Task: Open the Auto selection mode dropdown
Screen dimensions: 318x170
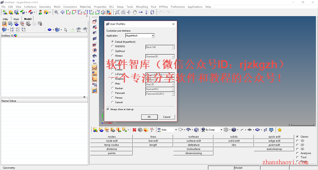Action: [x=176, y=130]
